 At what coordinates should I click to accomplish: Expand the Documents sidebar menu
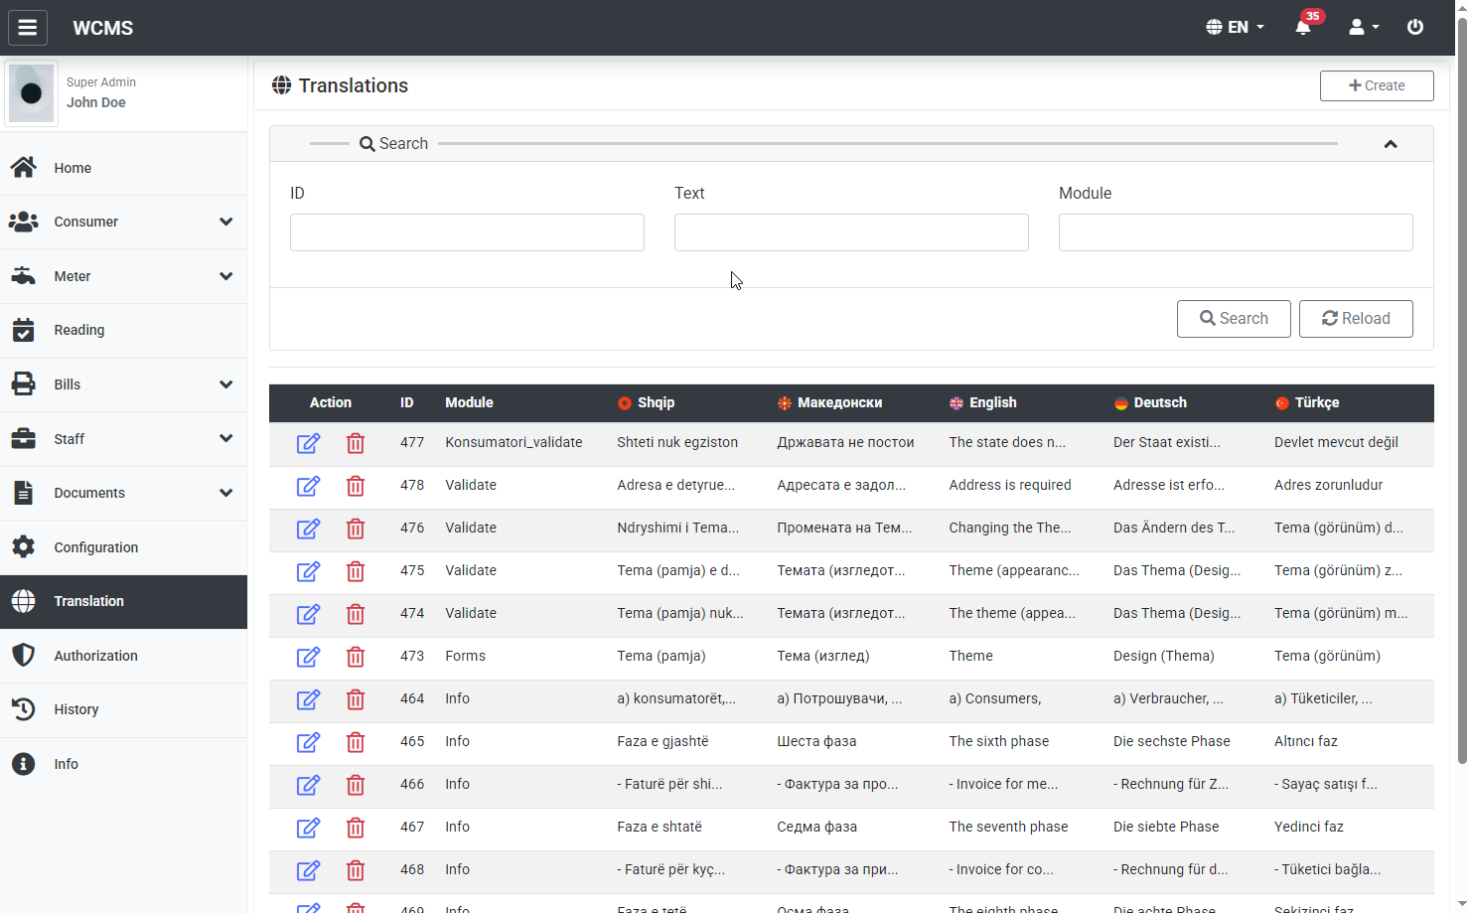pyautogui.click(x=123, y=493)
